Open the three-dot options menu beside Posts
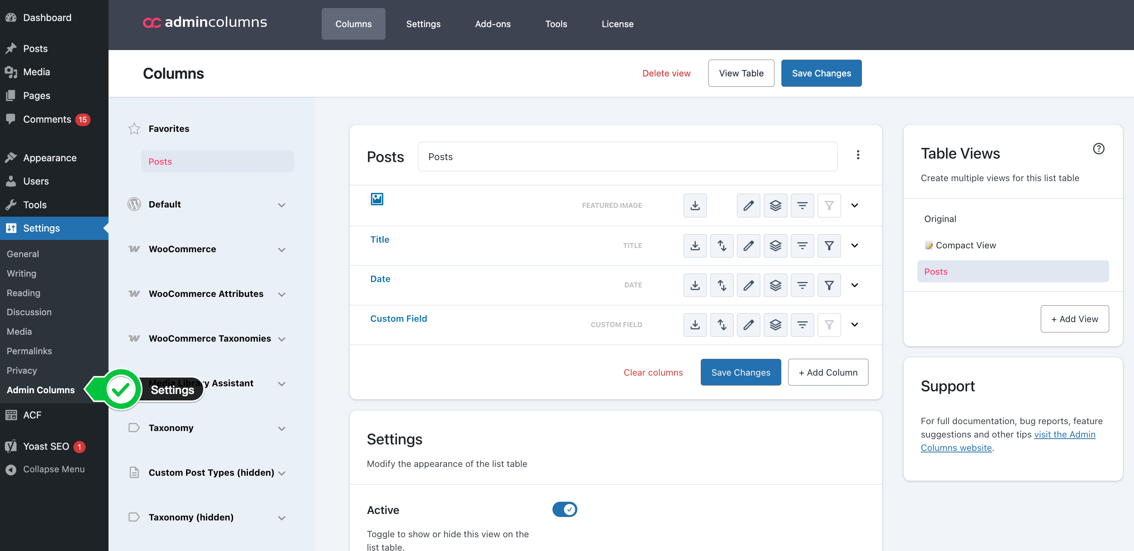The height and width of the screenshot is (551, 1134). click(857, 155)
